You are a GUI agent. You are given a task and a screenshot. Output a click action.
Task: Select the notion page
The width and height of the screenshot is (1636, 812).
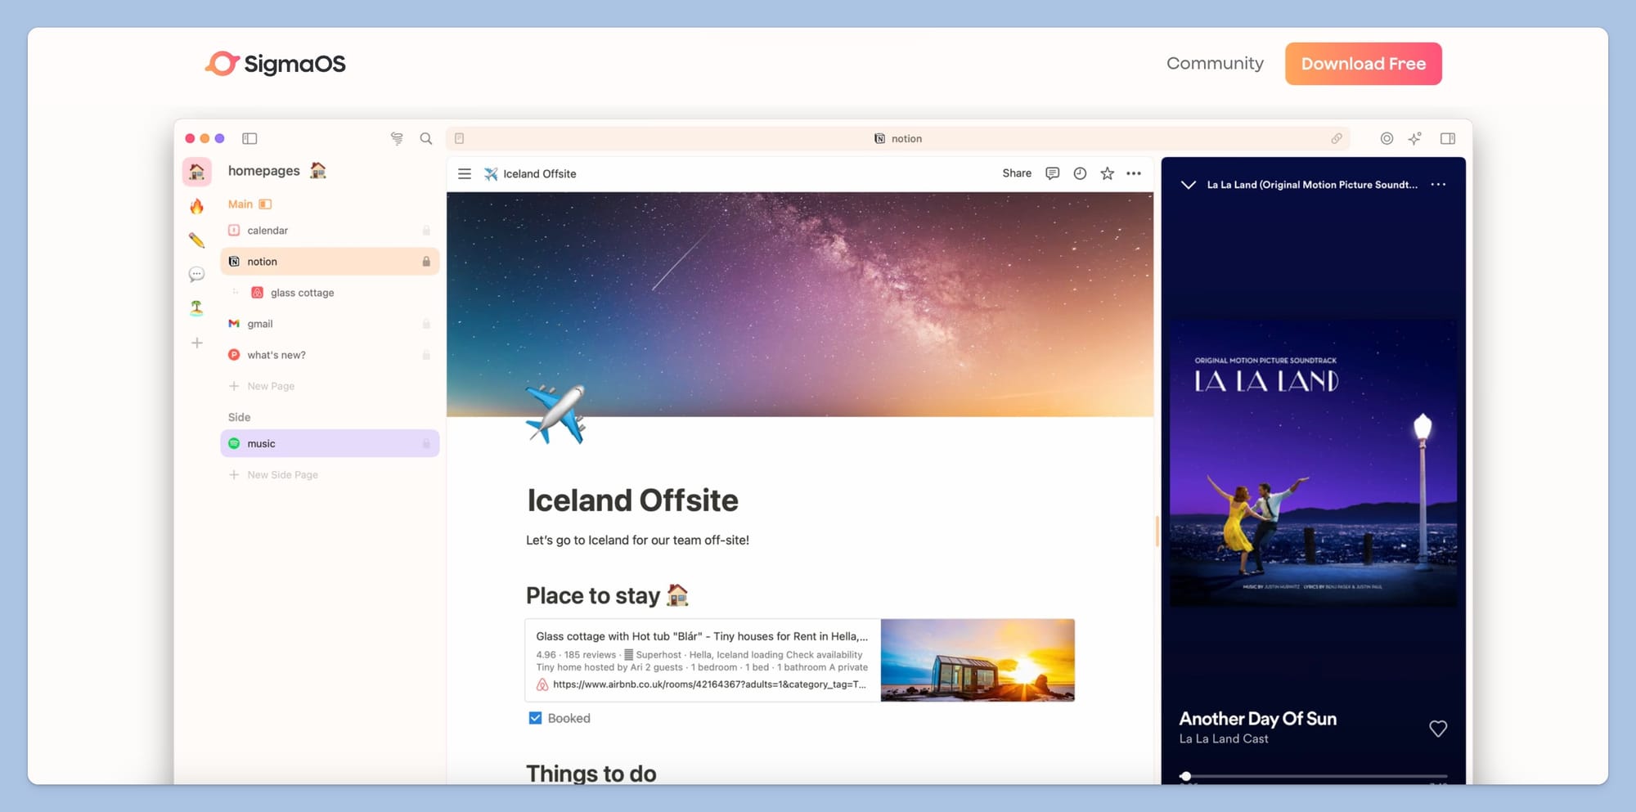330,262
